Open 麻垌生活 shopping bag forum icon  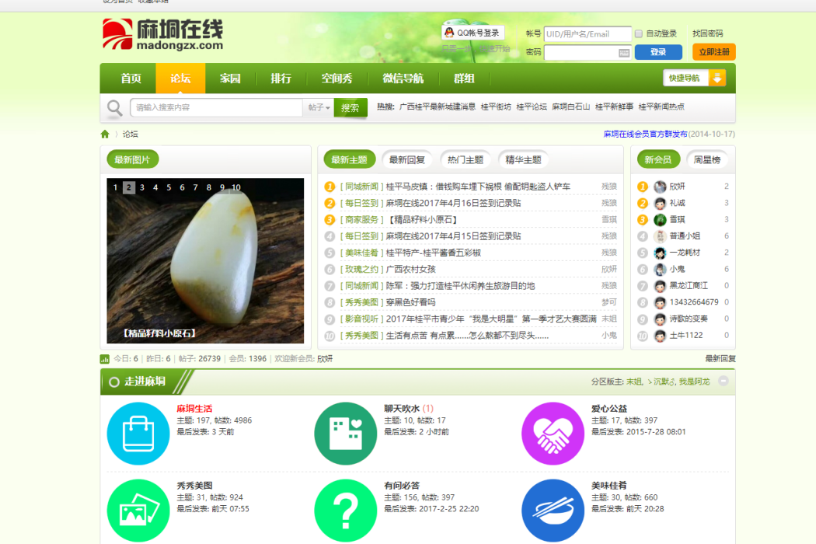pyautogui.click(x=138, y=433)
